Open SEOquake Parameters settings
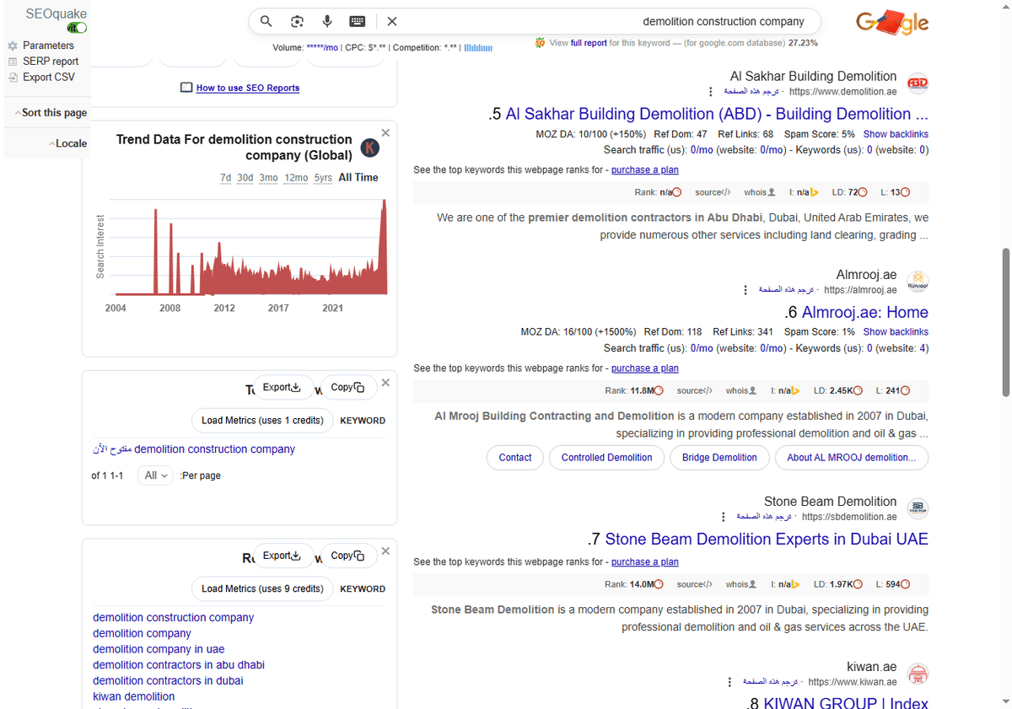Screen dimensions: 1012x709 point(48,46)
